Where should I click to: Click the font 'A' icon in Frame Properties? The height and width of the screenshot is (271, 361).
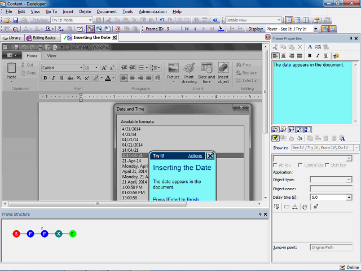tap(310, 47)
